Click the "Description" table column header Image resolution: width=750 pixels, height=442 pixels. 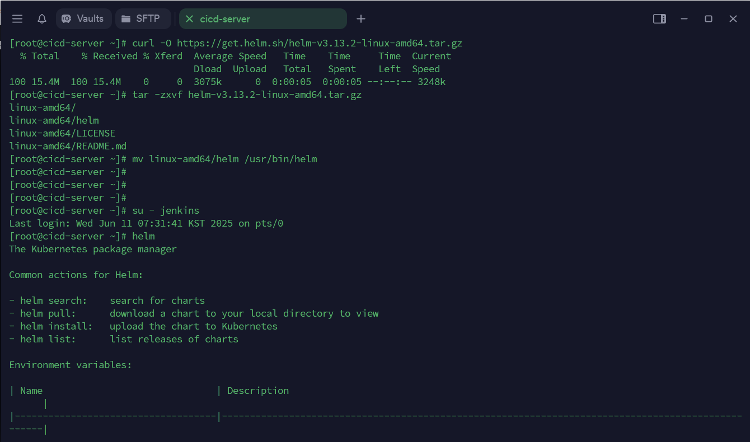pyautogui.click(x=258, y=391)
